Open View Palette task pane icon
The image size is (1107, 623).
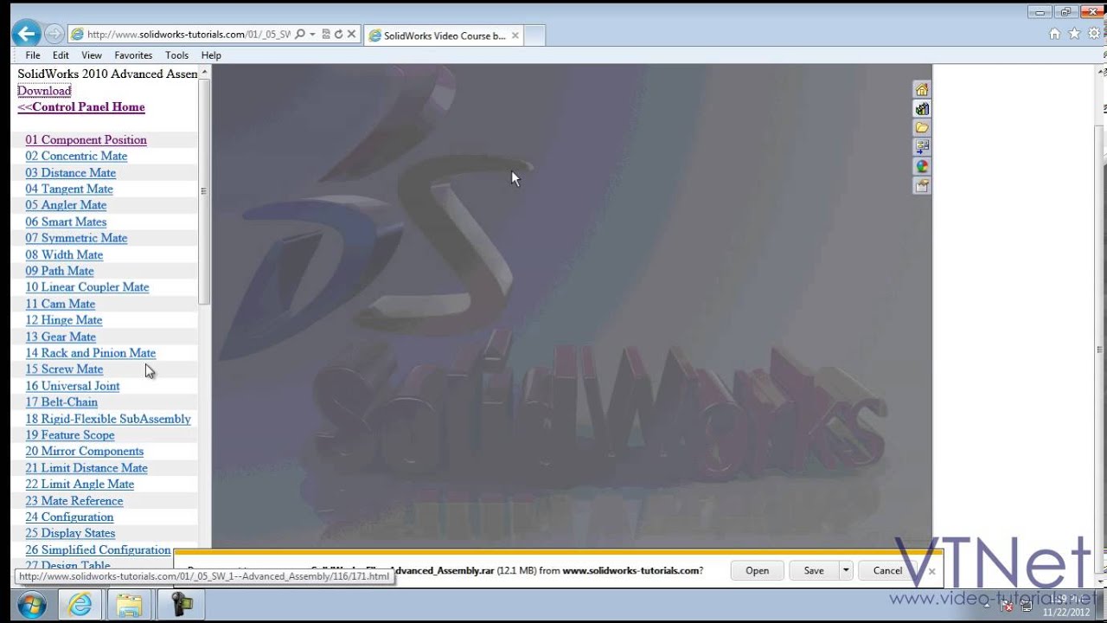pos(922,147)
